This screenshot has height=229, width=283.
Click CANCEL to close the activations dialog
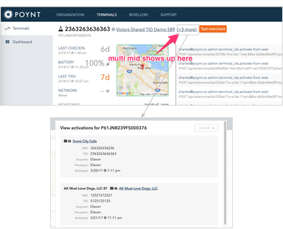[207, 128]
